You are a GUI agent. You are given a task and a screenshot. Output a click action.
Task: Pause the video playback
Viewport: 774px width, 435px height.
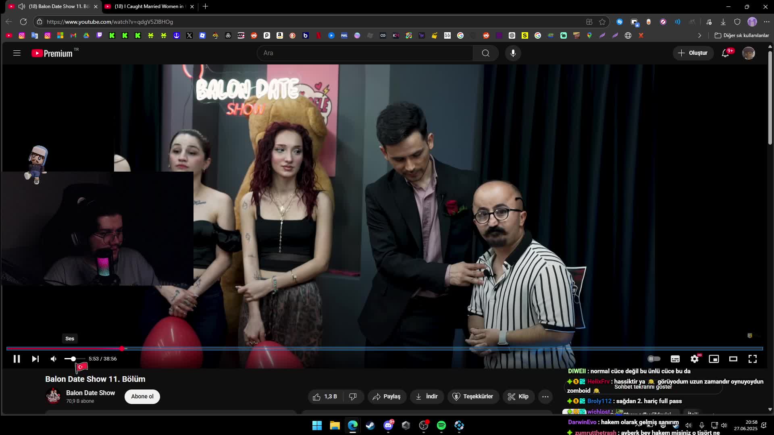(x=17, y=359)
